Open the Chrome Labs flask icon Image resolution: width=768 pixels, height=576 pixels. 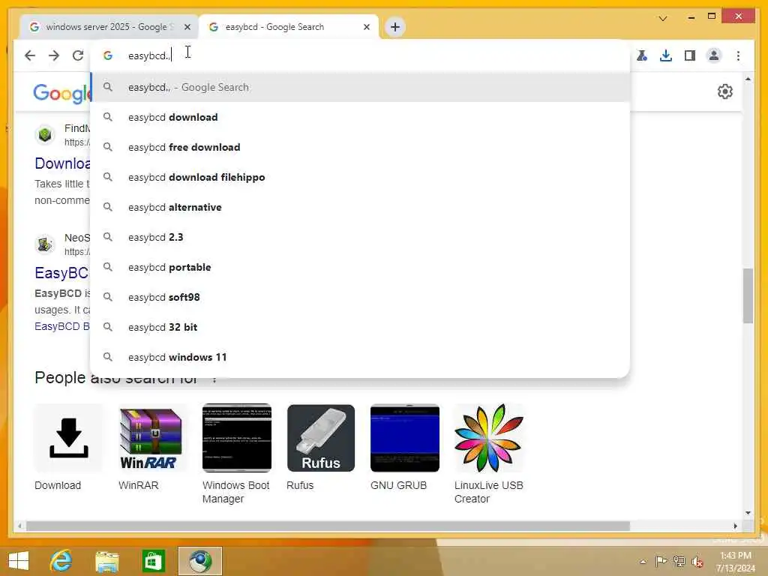click(642, 55)
